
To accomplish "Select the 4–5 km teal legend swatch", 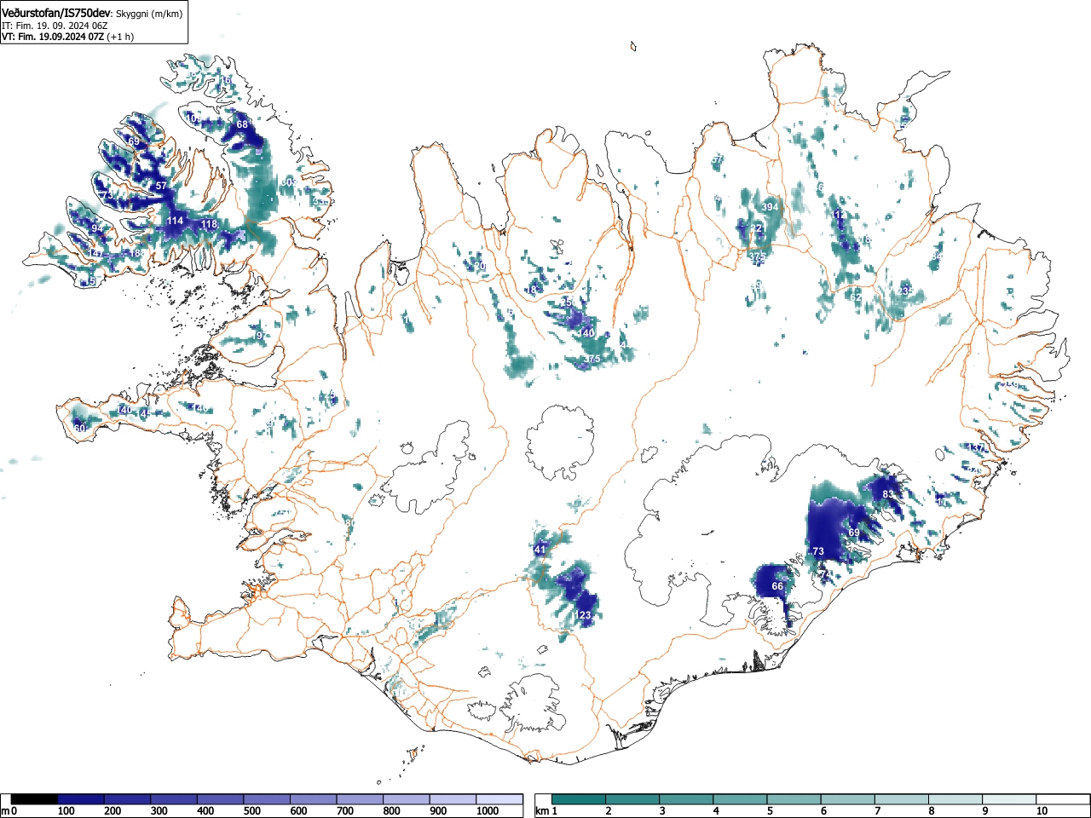I will [x=741, y=799].
